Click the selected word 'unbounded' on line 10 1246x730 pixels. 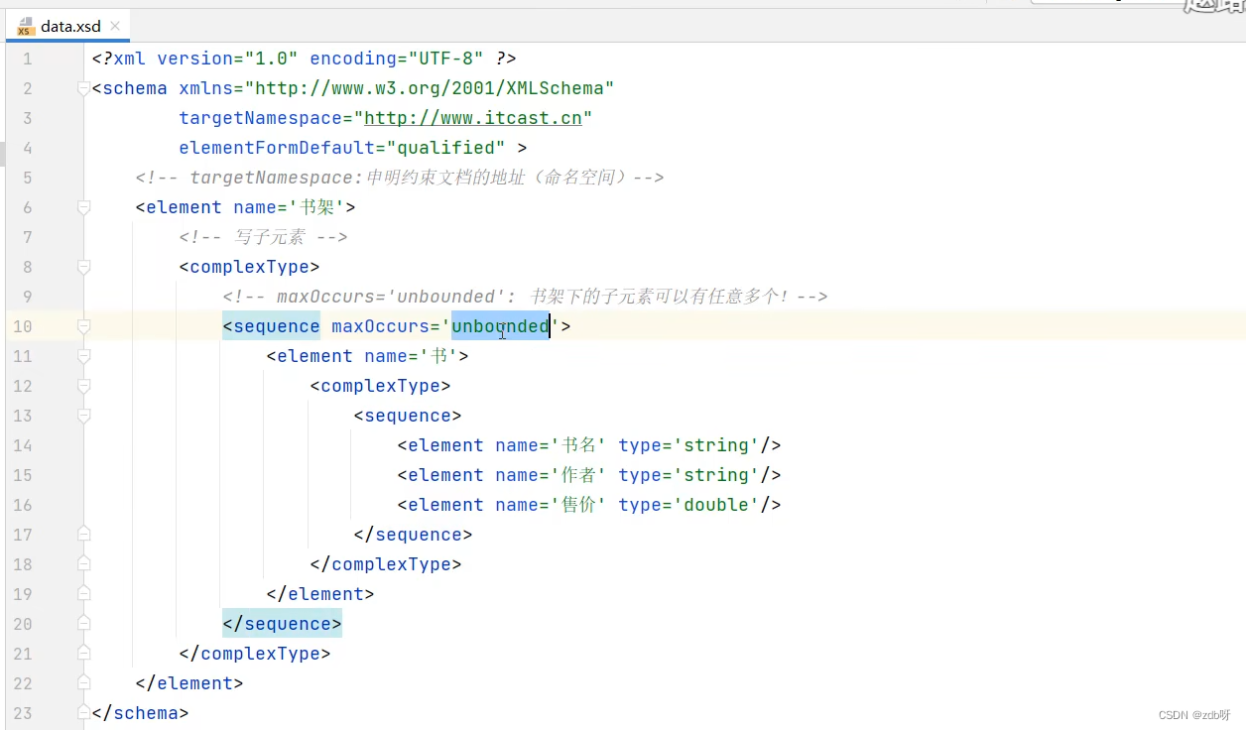[x=500, y=326]
